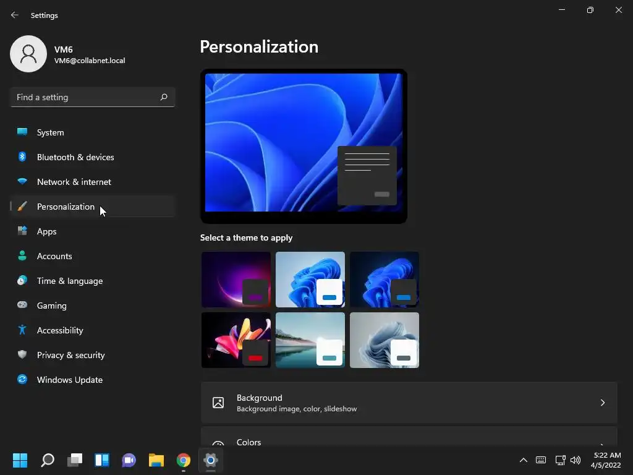The width and height of the screenshot is (633, 475).
Task: Open the System settings label
Action: pyautogui.click(x=51, y=132)
